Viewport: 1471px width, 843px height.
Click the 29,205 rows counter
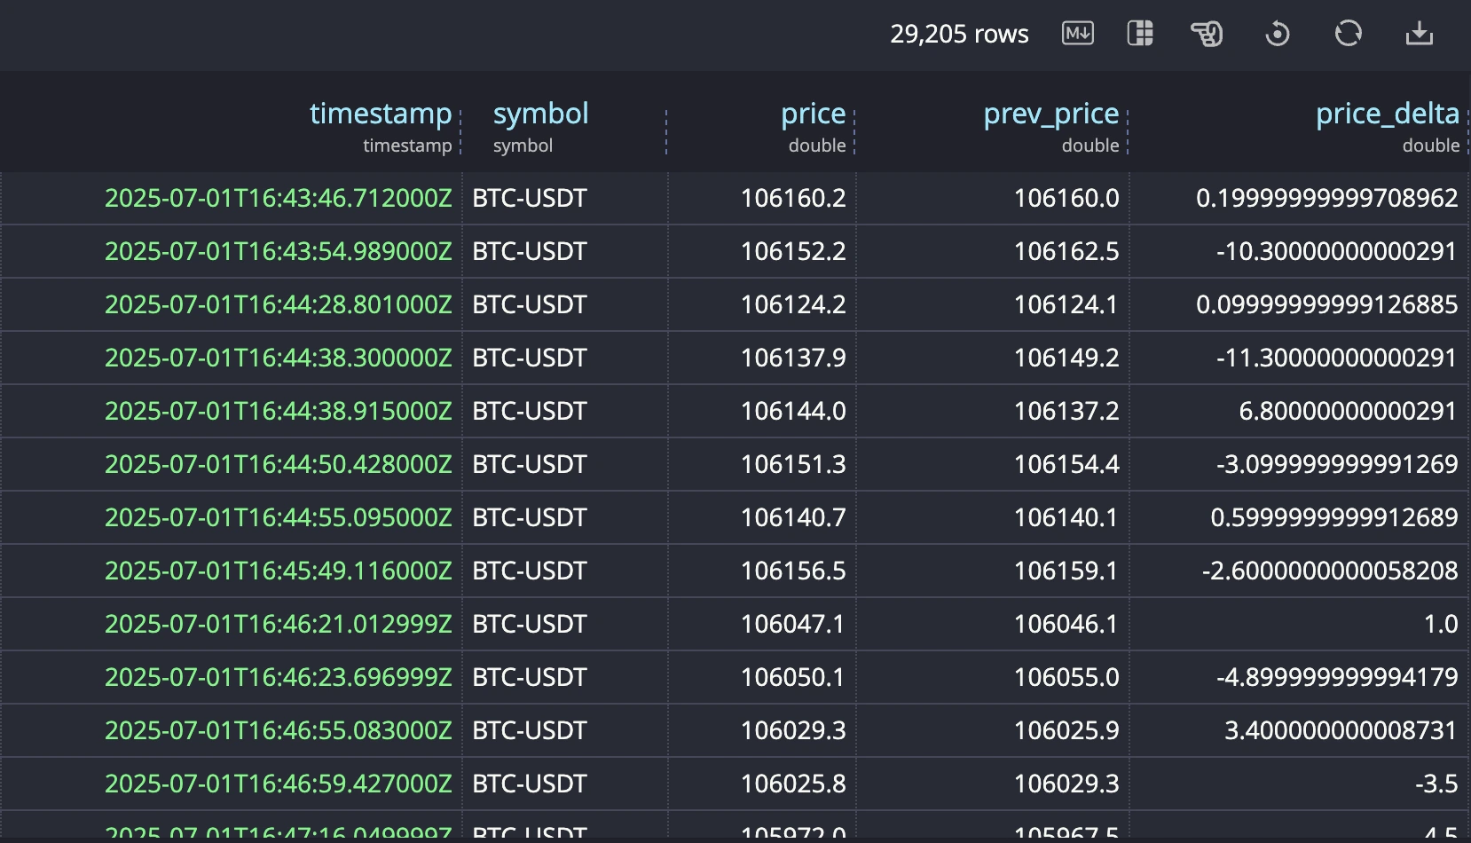[x=960, y=34]
